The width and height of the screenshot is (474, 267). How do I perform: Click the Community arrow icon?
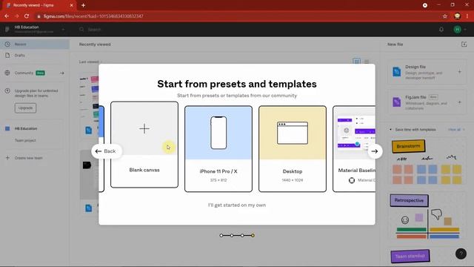tap(62, 73)
